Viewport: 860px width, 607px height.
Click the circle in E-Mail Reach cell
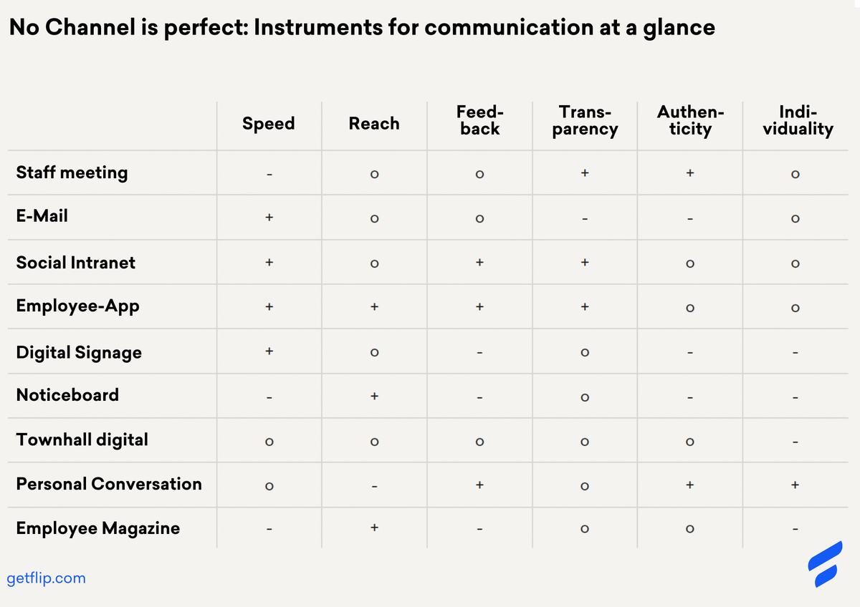[x=374, y=219]
